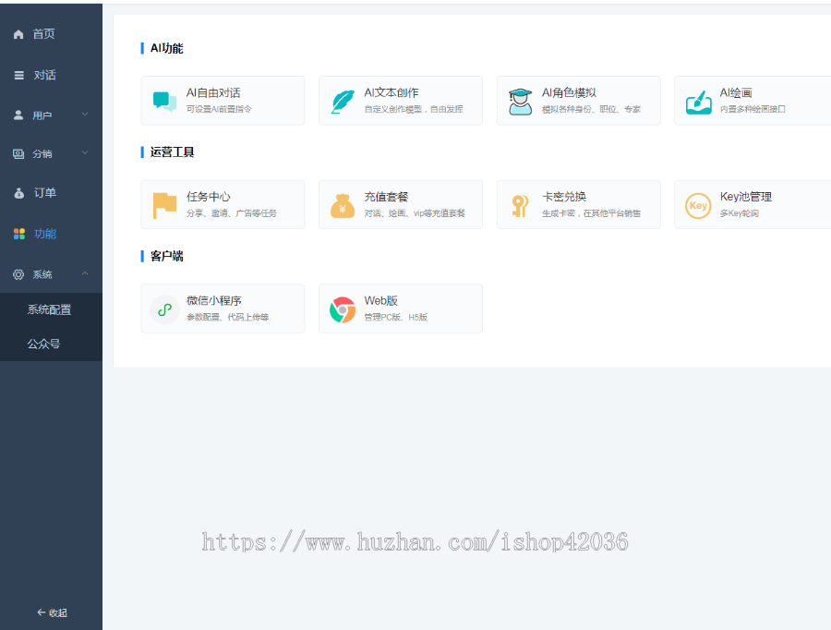
Task: Click text 多Key轮询
Action: [x=739, y=213]
